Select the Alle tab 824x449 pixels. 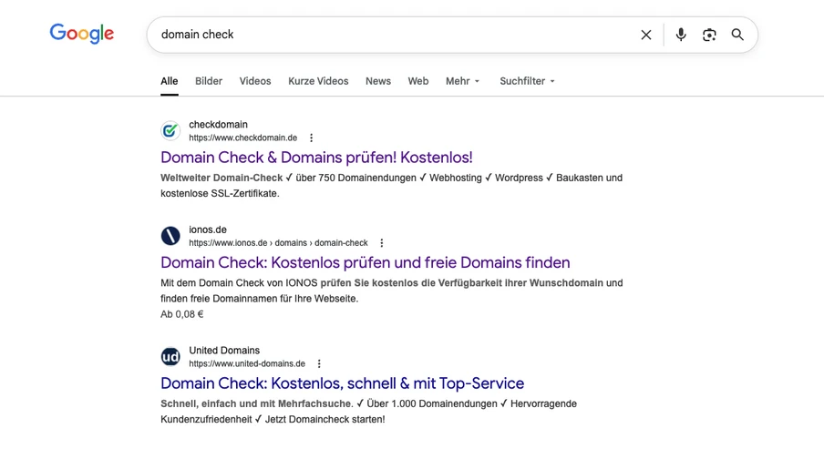pyautogui.click(x=170, y=81)
